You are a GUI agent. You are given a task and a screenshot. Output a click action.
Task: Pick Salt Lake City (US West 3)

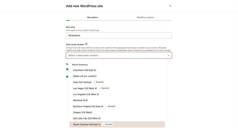(87, 118)
